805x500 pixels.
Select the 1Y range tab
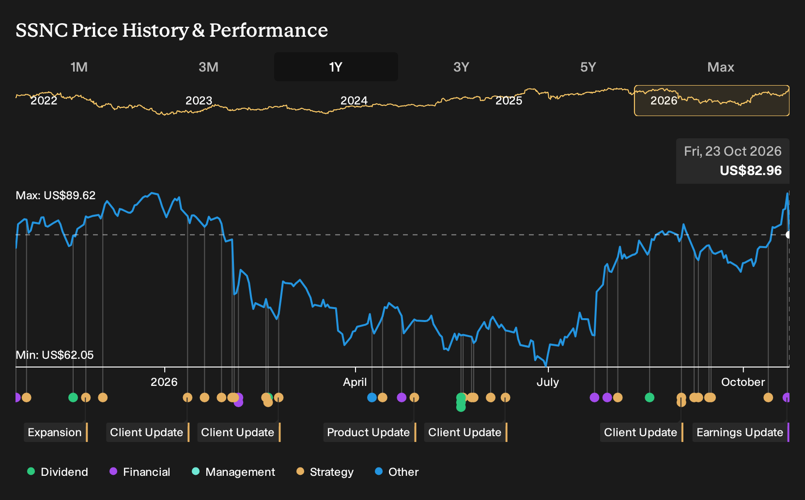coord(336,67)
